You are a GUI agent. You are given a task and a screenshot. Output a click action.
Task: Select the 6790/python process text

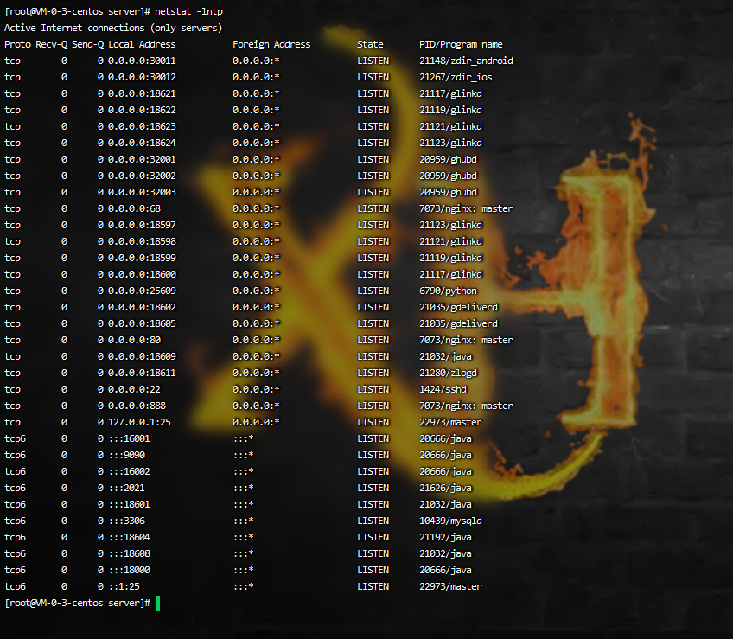point(448,291)
